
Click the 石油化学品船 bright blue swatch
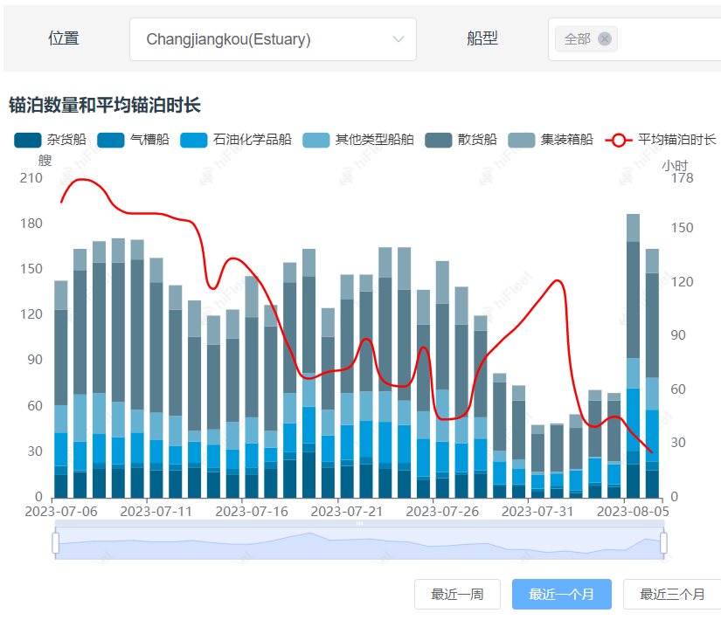pyautogui.click(x=194, y=141)
